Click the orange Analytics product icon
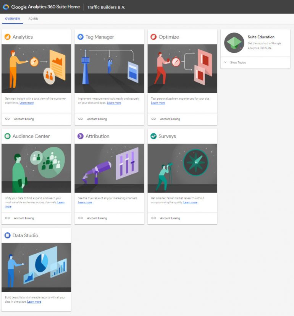 tap(8, 37)
